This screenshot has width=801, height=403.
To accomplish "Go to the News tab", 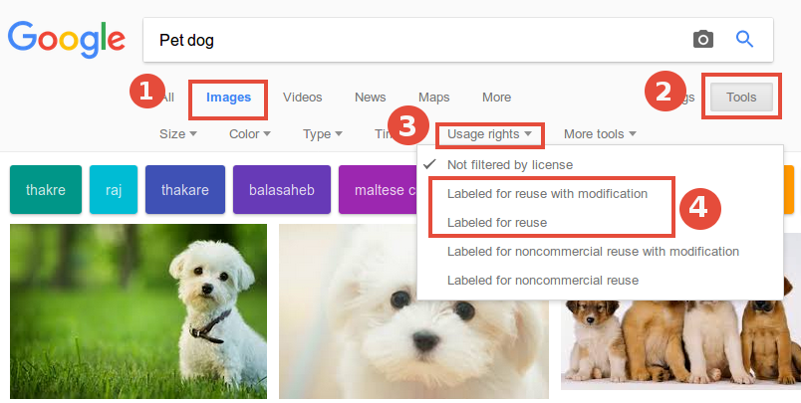I will pyautogui.click(x=370, y=98).
